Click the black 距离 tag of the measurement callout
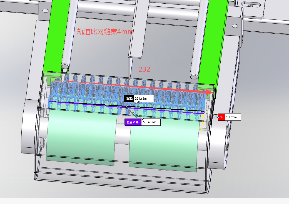Image resolution: width=289 pixels, height=204 pixels. 129,99
